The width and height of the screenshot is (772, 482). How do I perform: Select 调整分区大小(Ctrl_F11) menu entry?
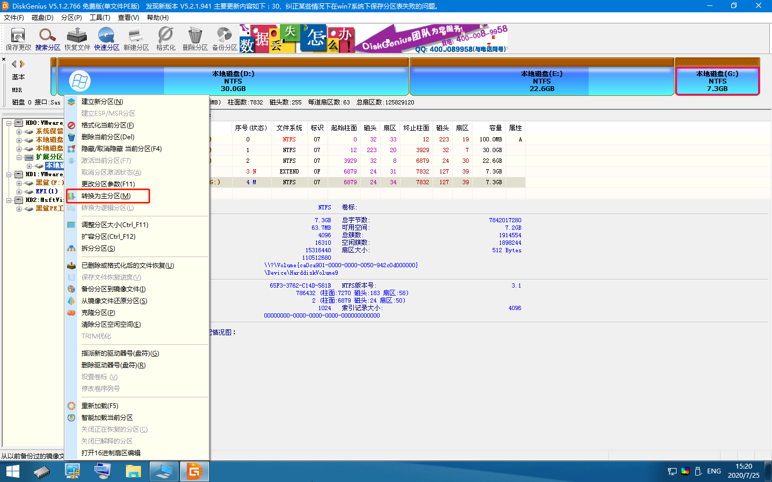pos(137,225)
